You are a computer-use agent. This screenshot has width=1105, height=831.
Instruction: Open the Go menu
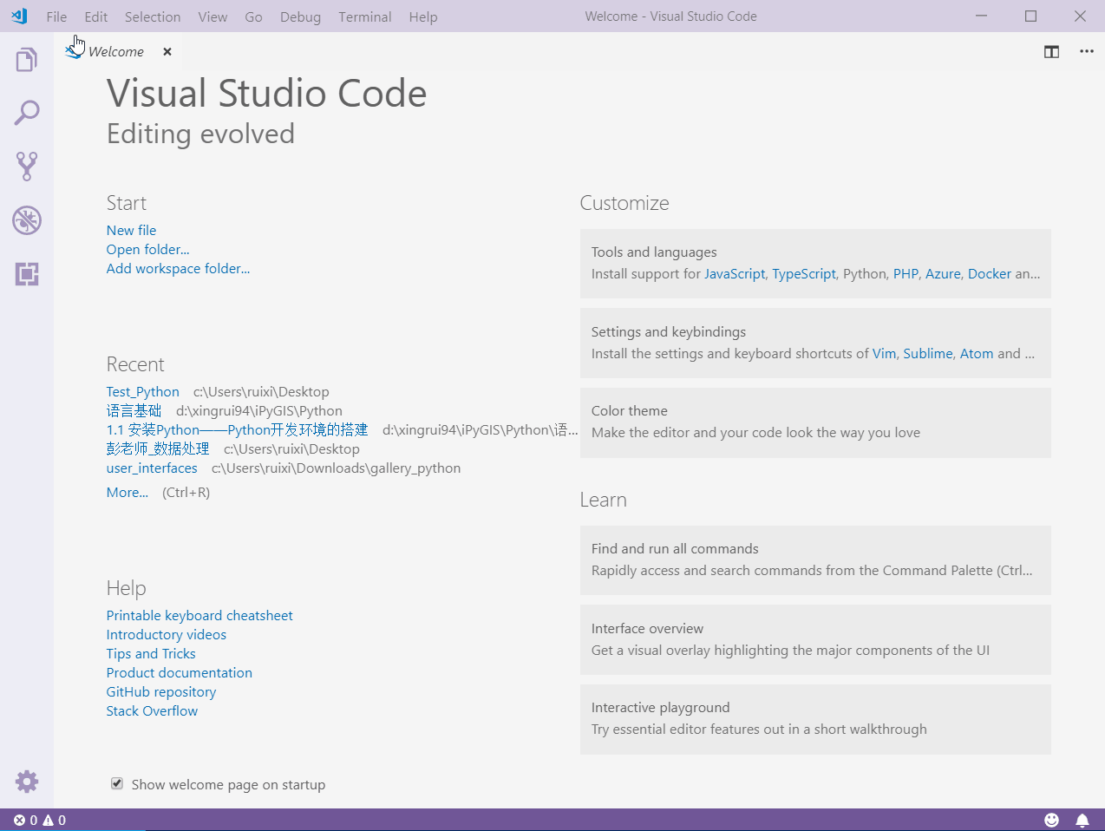coord(253,16)
